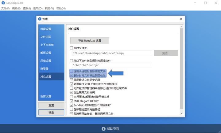Click the 浏览... button

pyautogui.click(x=166, y=53)
